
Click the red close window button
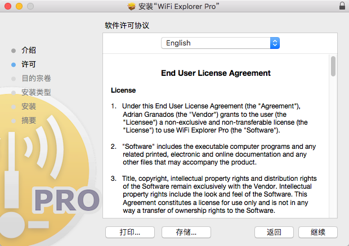coord(8,6)
